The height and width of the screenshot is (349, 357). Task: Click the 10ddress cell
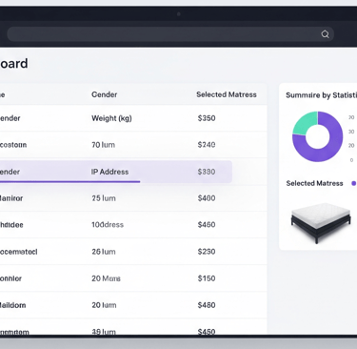[108, 225]
